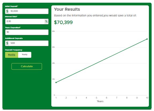Switch deposit frequency to Yearly

pyautogui.click(x=25, y=55)
